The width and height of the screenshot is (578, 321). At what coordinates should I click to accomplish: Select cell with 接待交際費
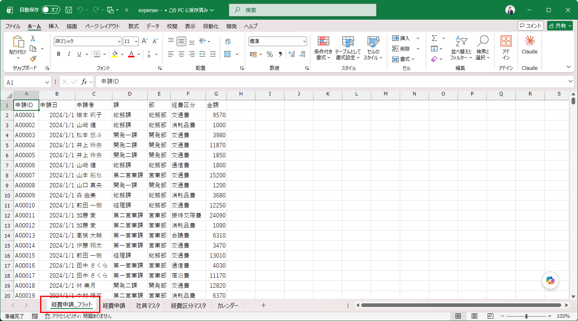188,215
